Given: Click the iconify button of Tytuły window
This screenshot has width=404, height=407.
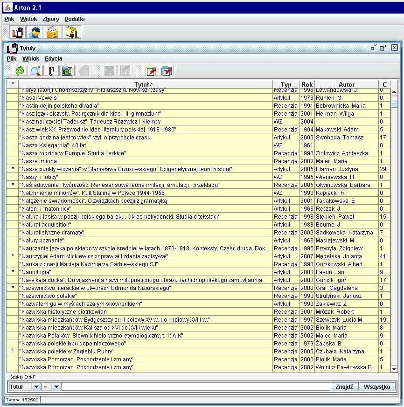Looking at the screenshot, I should 374,48.
